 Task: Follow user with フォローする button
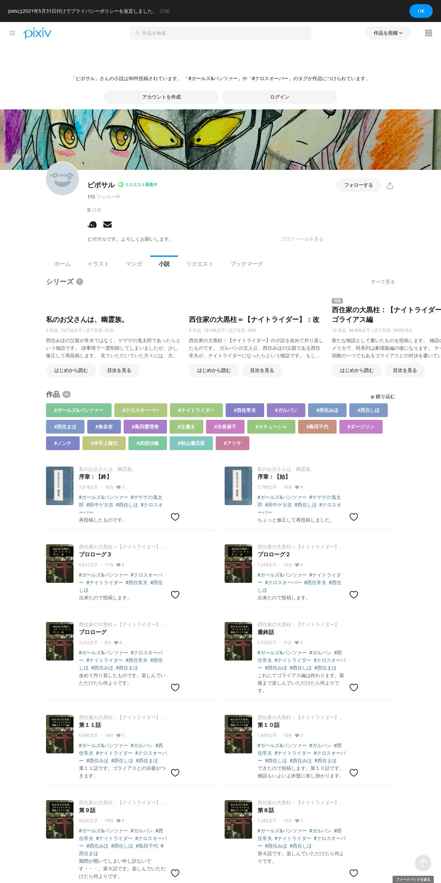[359, 185]
